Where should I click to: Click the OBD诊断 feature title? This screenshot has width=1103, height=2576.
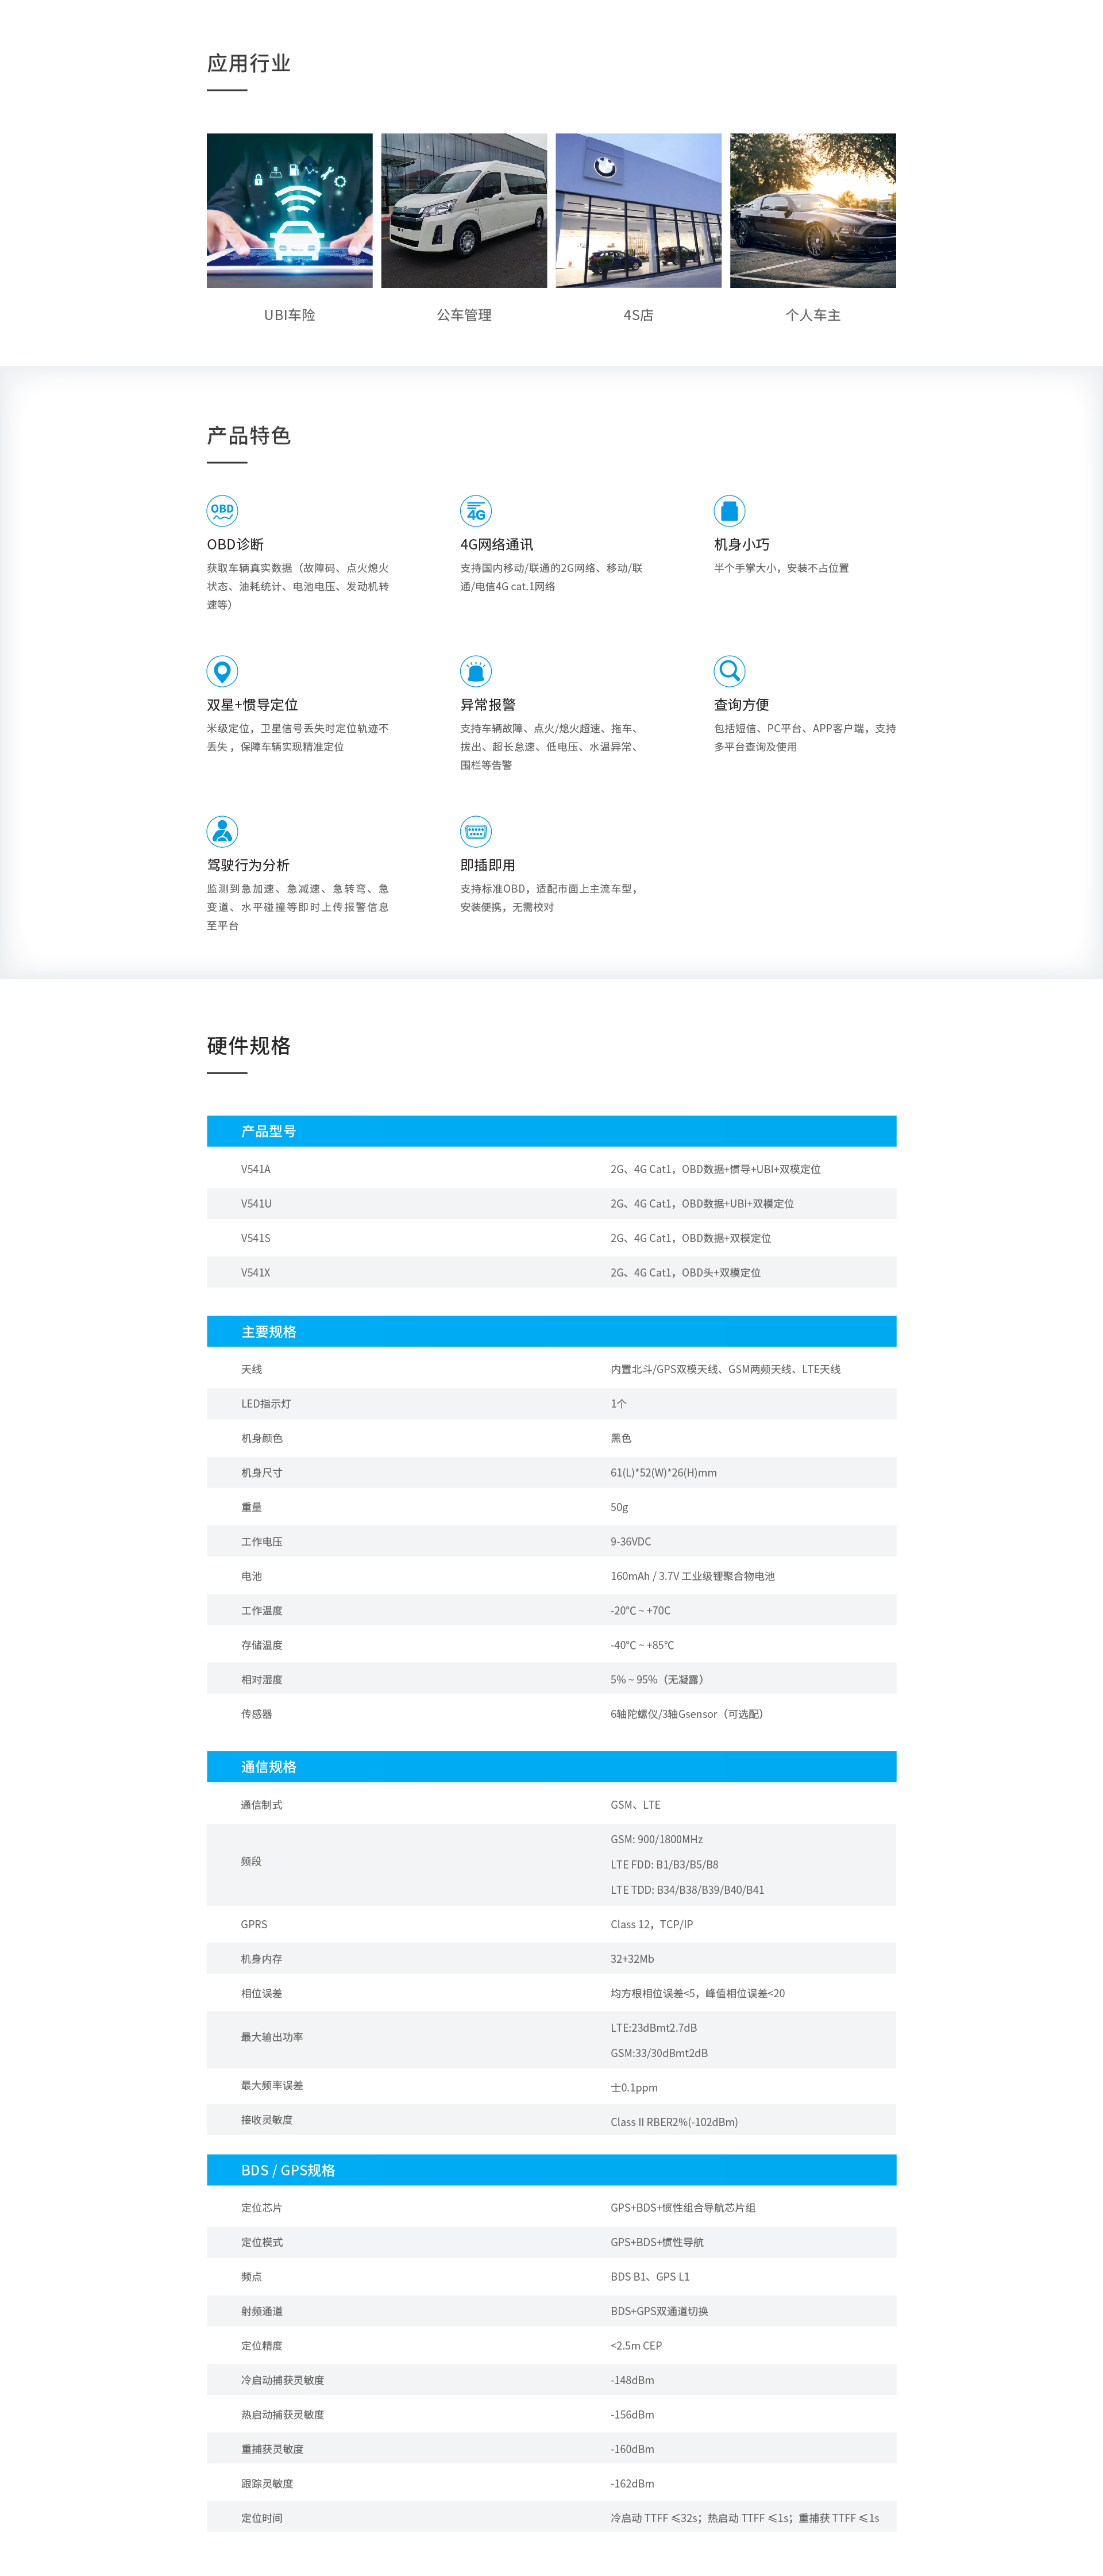tap(236, 544)
